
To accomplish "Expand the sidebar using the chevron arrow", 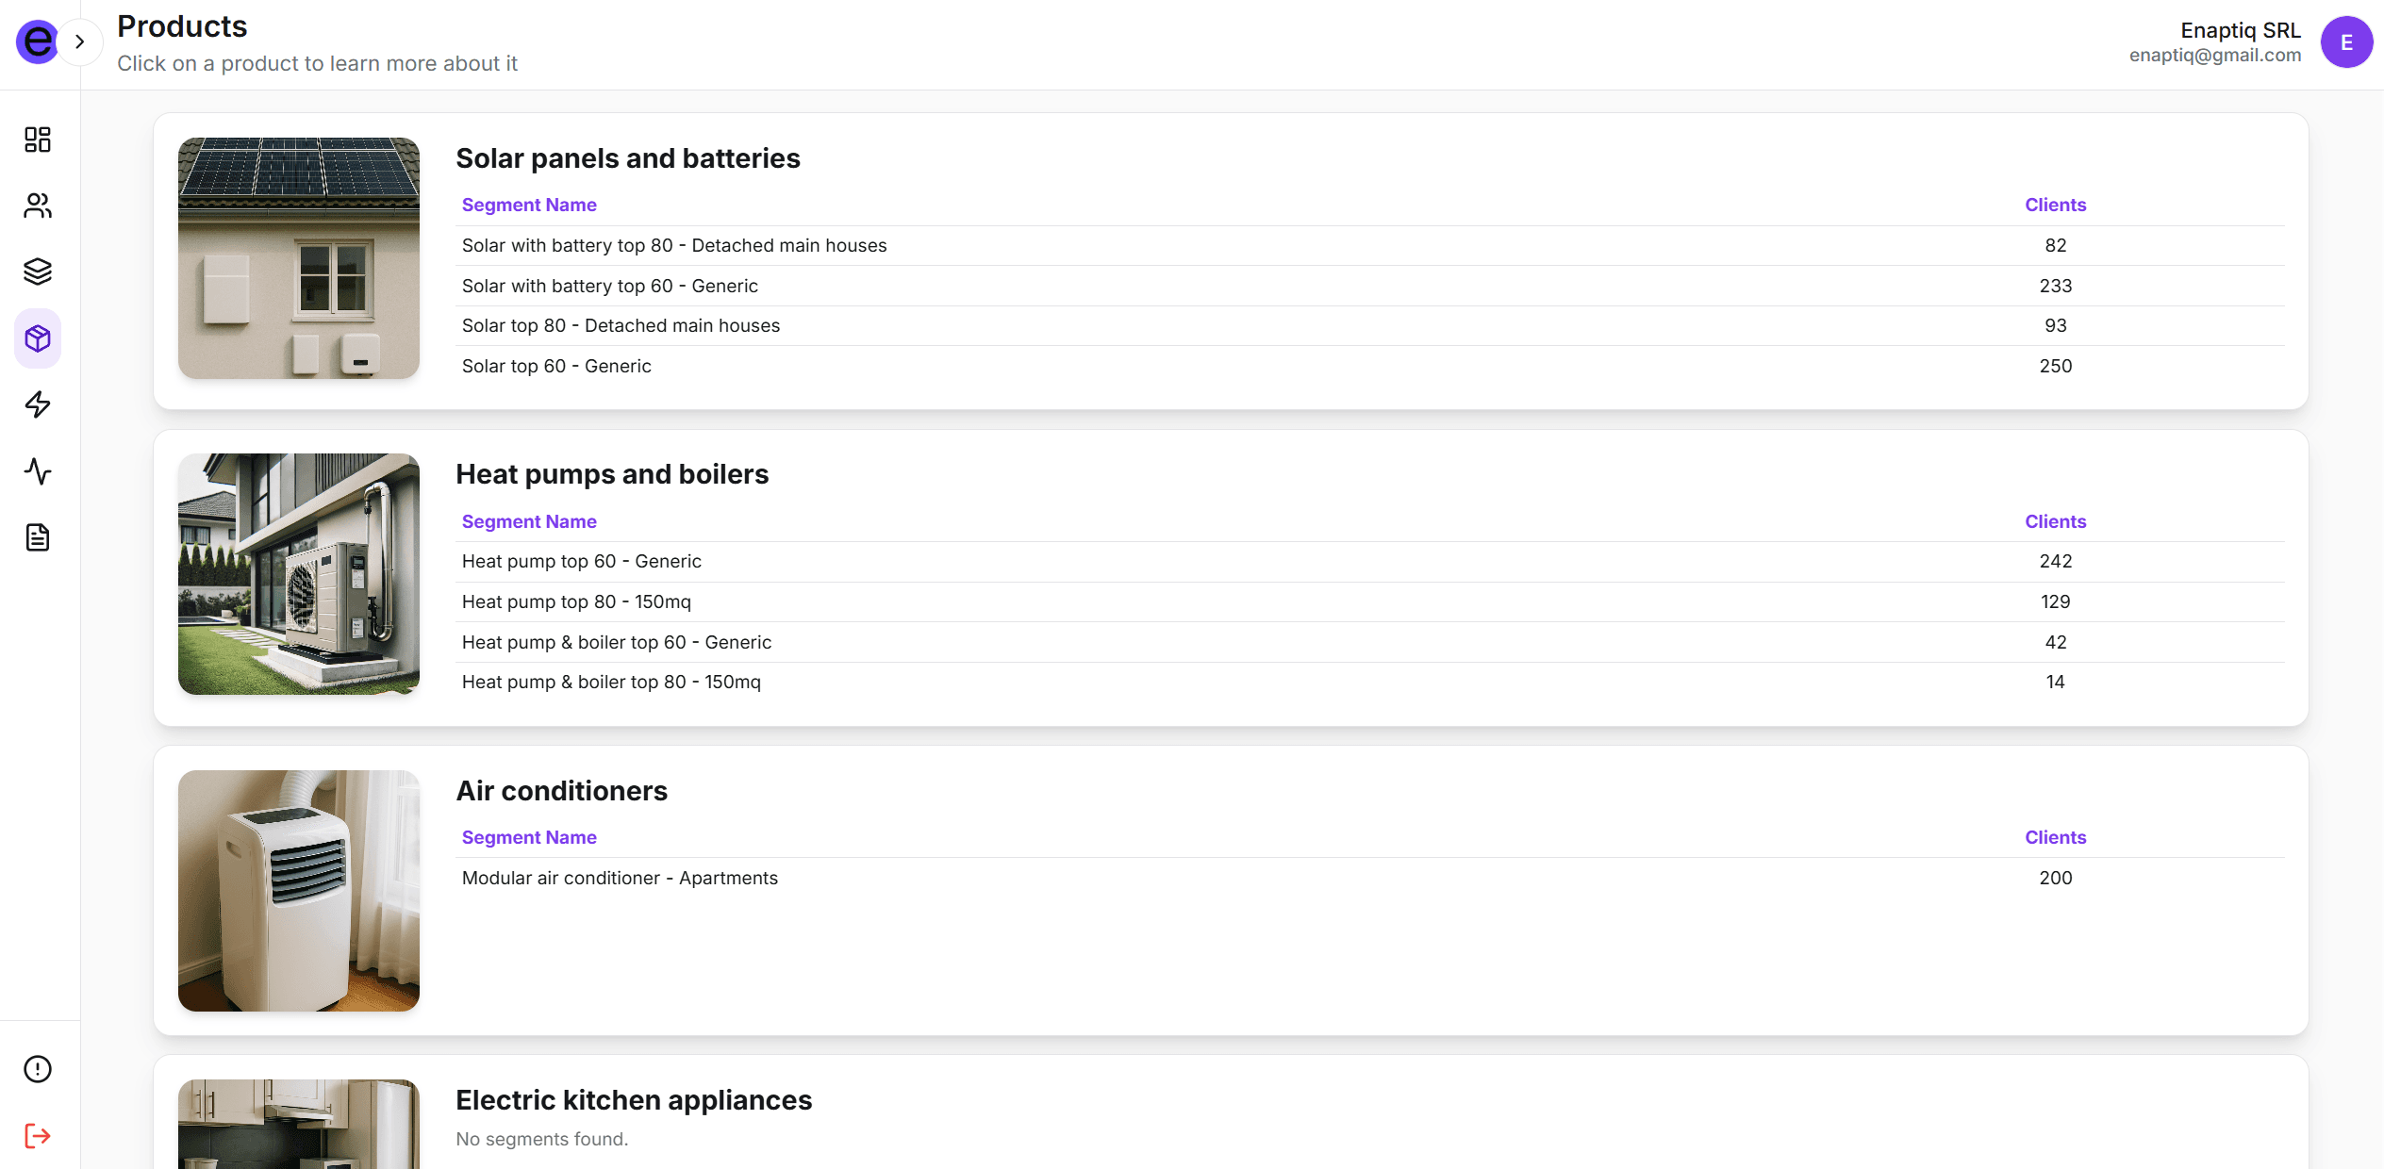I will tap(79, 41).
